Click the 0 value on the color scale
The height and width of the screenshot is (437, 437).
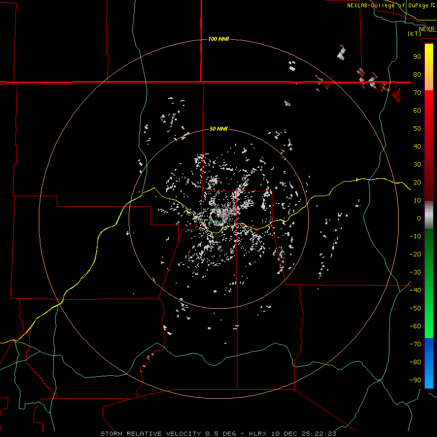pyautogui.click(x=419, y=218)
